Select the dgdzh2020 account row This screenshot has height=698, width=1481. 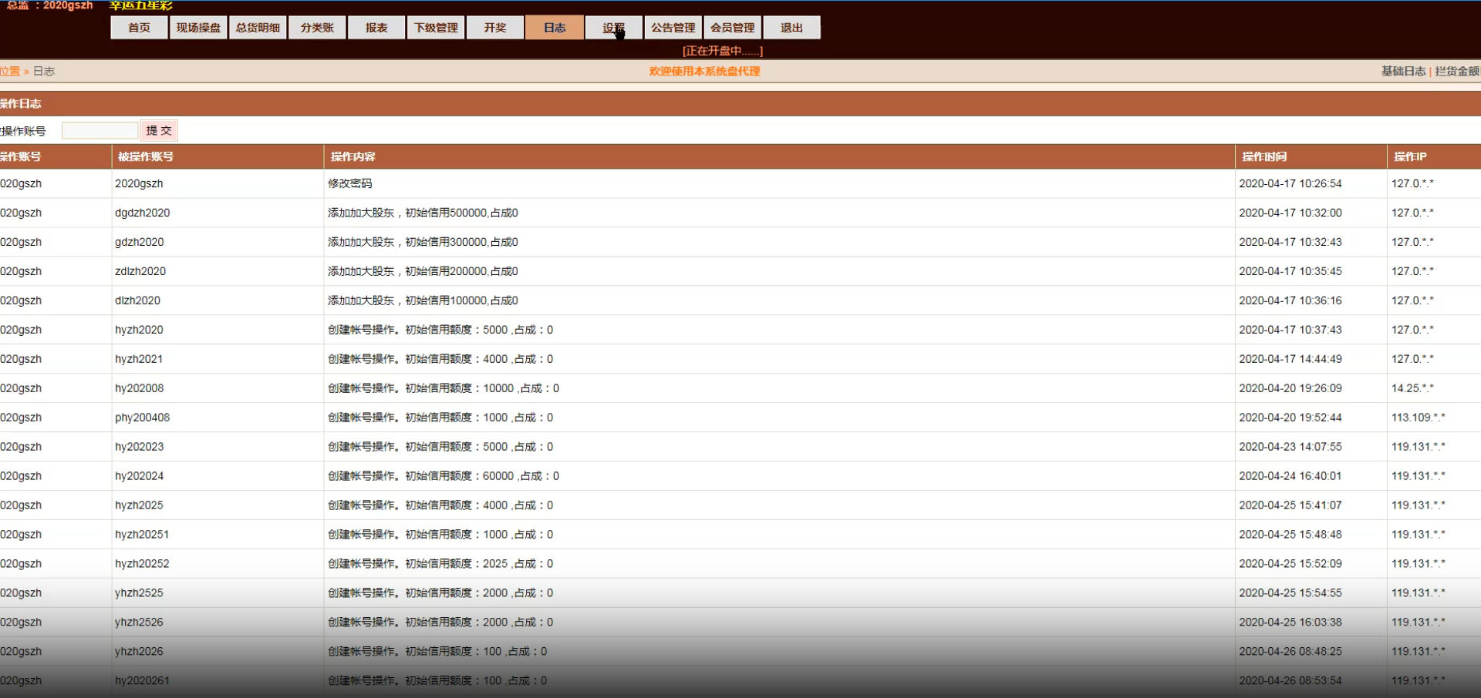coord(740,213)
